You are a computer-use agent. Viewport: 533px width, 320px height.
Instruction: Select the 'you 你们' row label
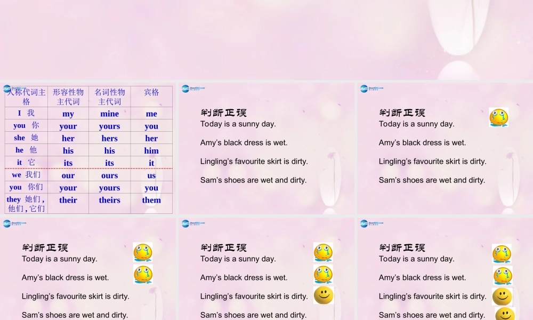[26, 187]
